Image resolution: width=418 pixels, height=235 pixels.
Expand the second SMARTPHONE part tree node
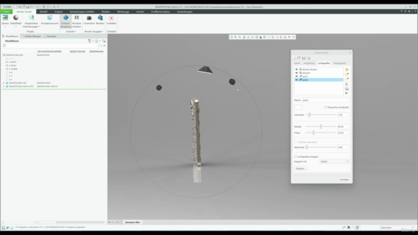tap(4, 83)
